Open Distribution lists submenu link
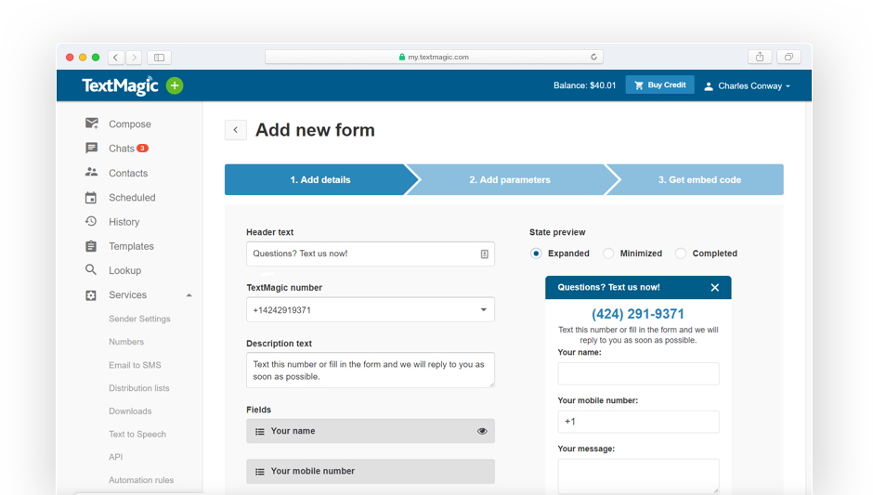The image size is (873, 495). point(138,388)
